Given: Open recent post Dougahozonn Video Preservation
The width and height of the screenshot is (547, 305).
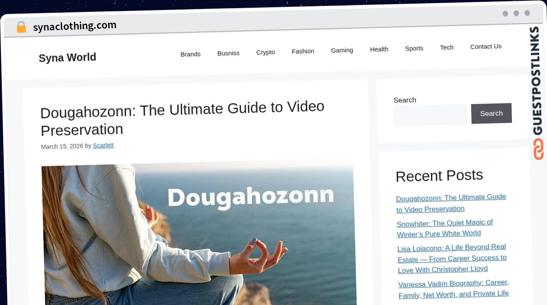Looking at the screenshot, I should click(x=451, y=203).
